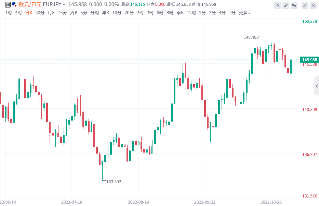Click the euro/yen currency flag icon
Viewport: 319px width, 206px height.
click(14, 4)
